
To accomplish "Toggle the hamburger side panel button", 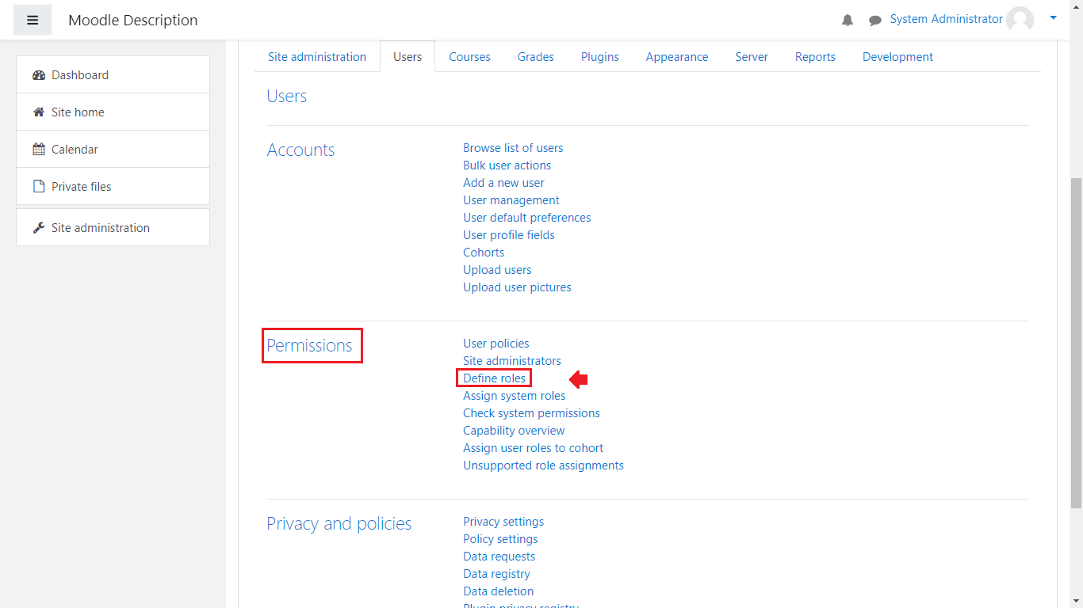I will click(33, 20).
